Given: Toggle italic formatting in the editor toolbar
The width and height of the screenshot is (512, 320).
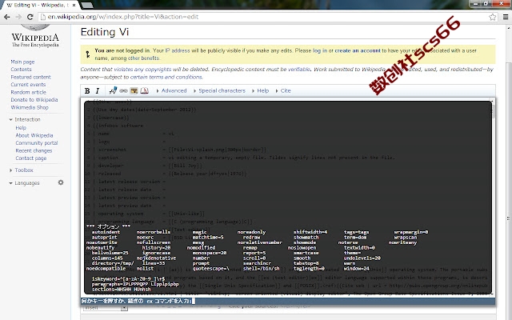Looking at the screenshot, I should click(98, 90).
